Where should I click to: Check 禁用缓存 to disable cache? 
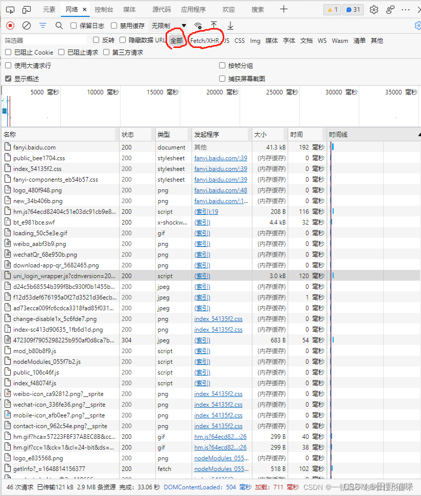pos(115,26)
